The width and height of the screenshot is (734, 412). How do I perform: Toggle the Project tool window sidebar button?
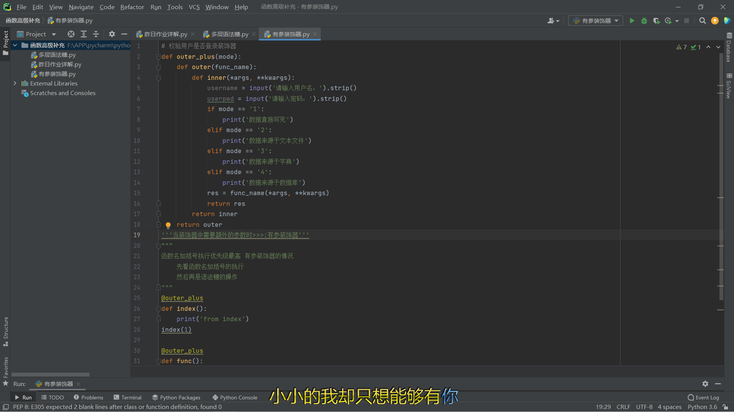point(5,42)
